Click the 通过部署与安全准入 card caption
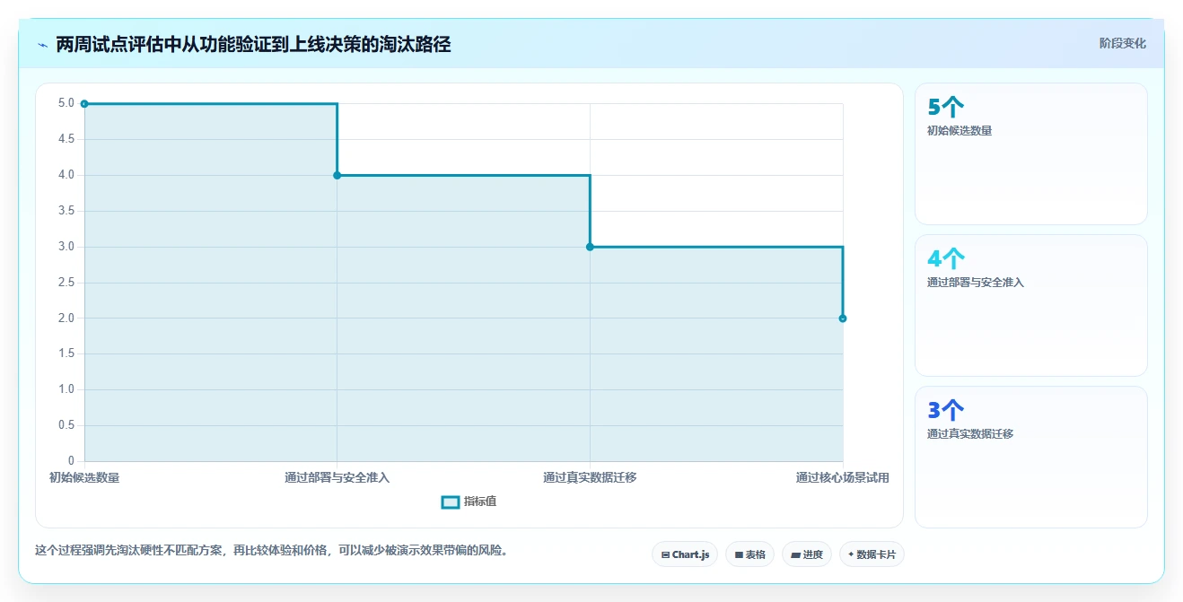 pos(976,283)
